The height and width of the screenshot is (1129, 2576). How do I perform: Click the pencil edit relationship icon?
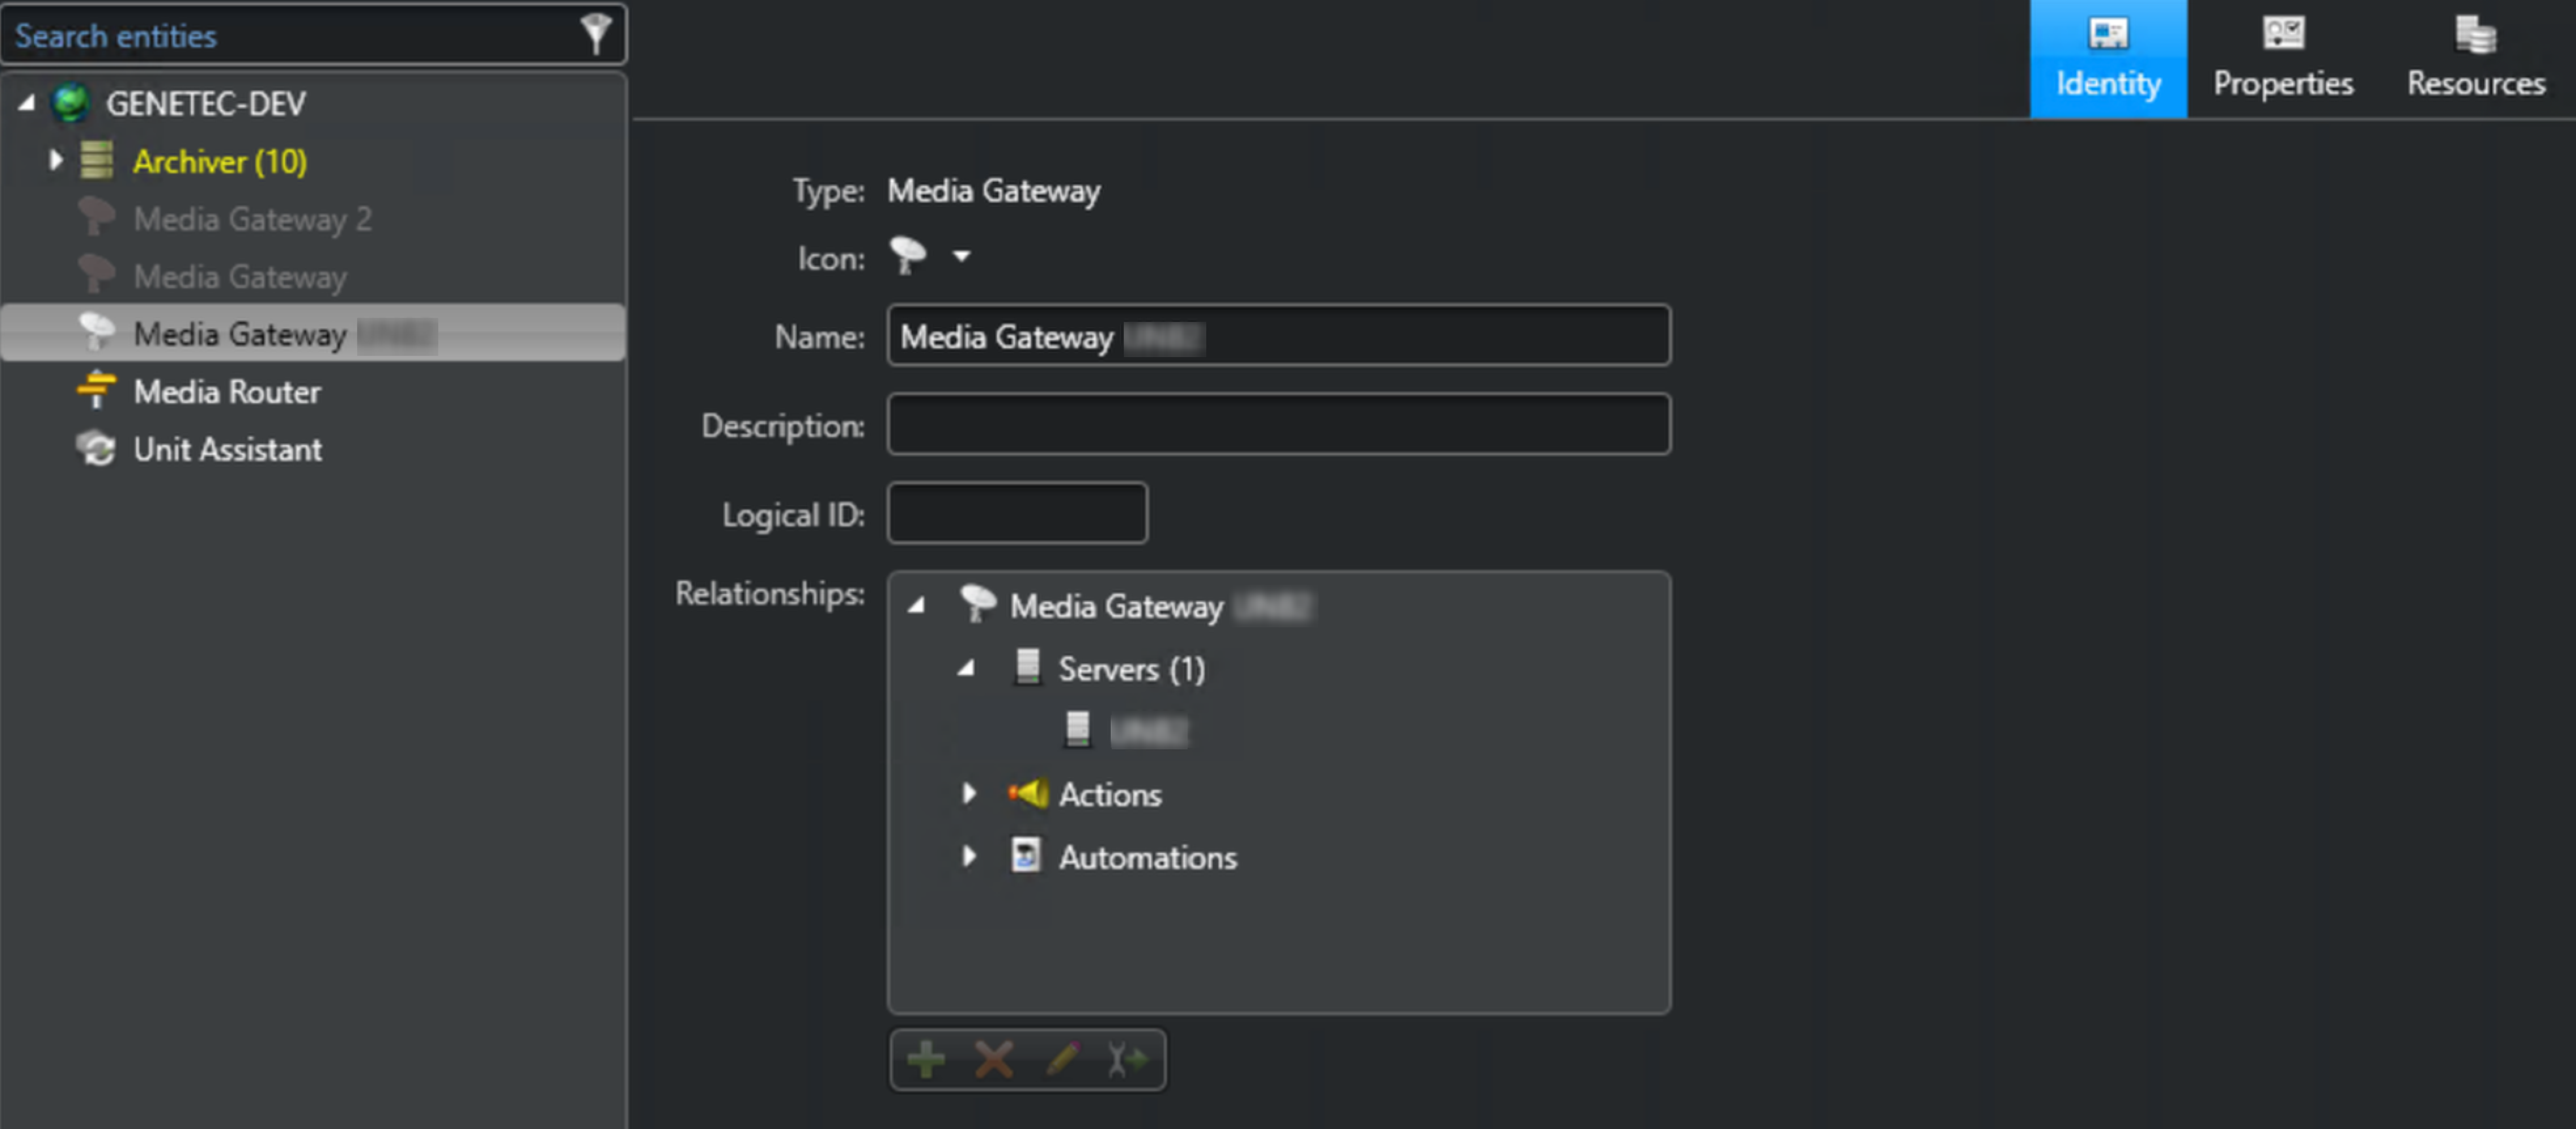(x=1062, y=1059)
